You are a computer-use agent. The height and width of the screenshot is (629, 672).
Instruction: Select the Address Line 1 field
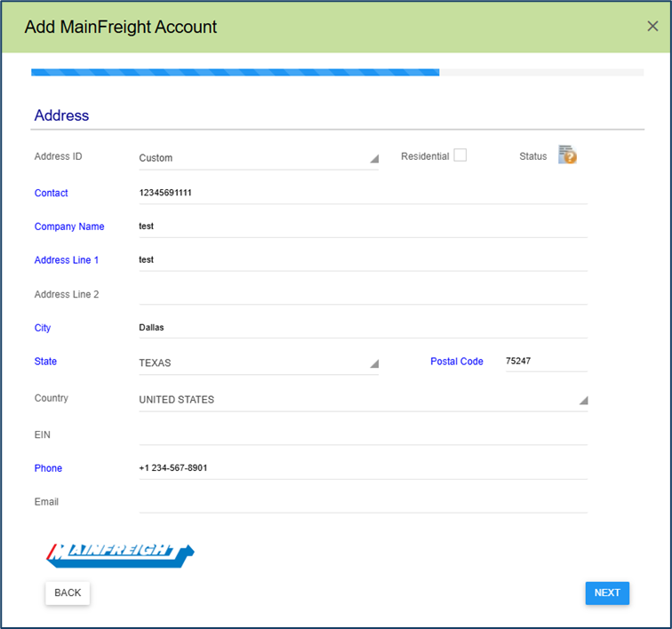[363, 260]
